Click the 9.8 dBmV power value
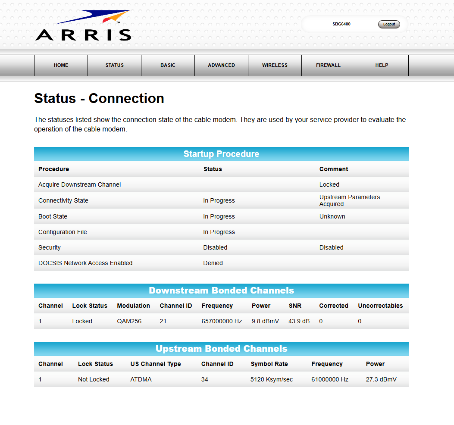The height and width of the screenshot is (425, 454). point(265,322)
